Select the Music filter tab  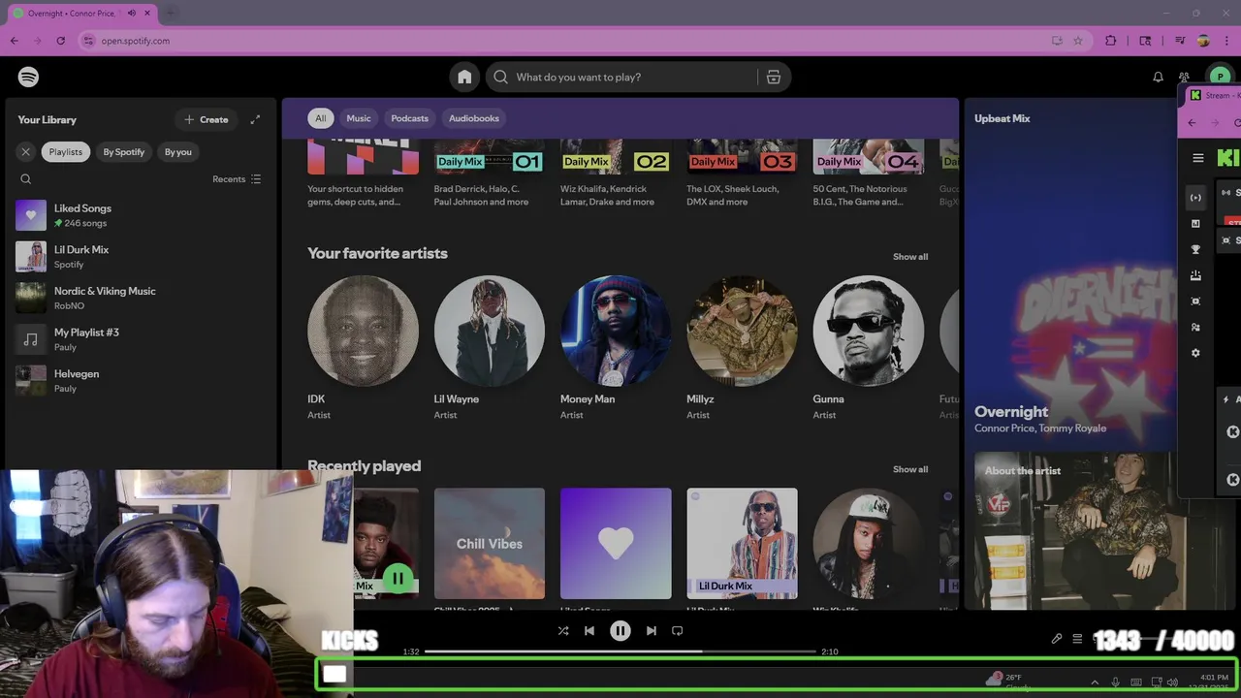[x=359, y=118]
